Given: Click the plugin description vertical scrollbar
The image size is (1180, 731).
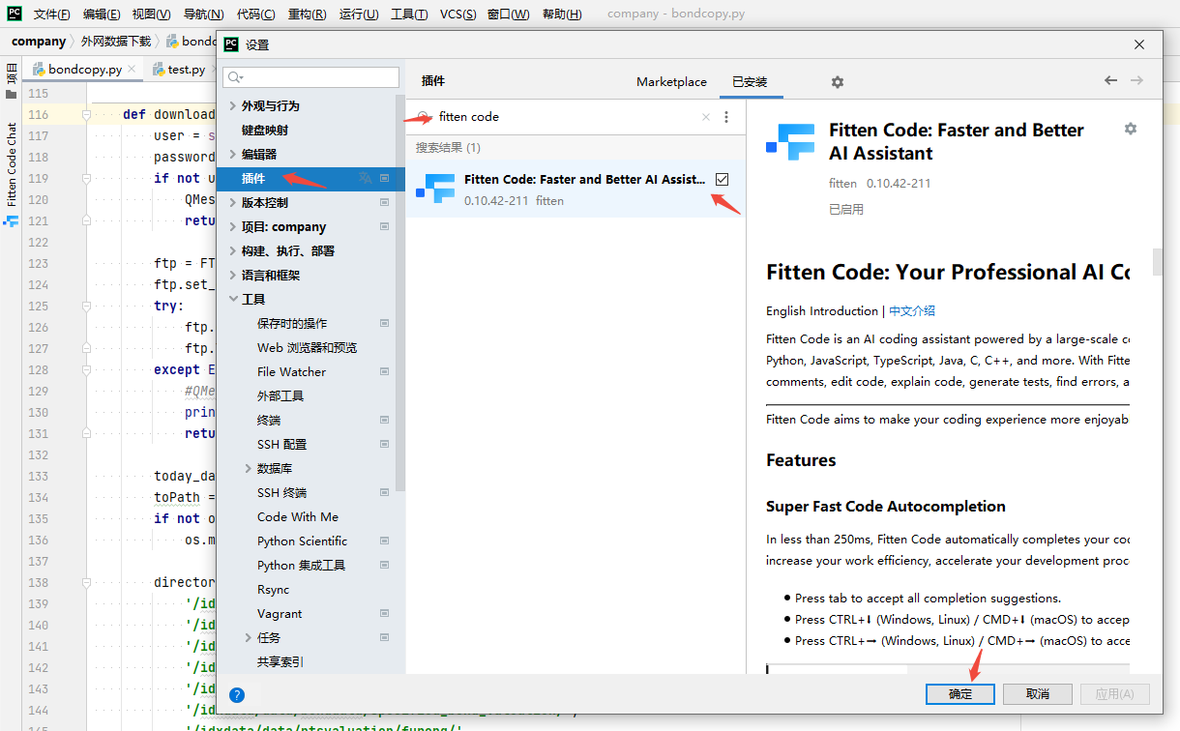Looking at the screenshot, I should 1157,262.
